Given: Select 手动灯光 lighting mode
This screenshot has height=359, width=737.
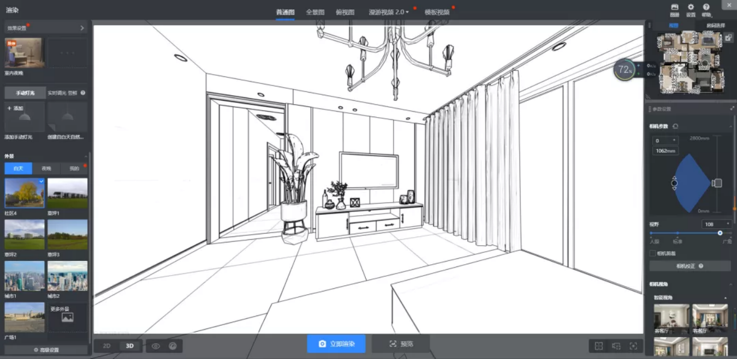Looking at the screenshot, I should [x=25, y=93].
